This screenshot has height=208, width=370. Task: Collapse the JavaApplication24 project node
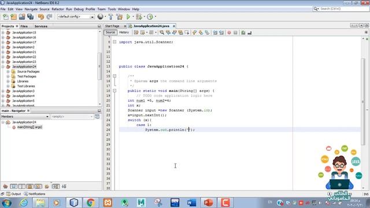[x=3, y=67]
